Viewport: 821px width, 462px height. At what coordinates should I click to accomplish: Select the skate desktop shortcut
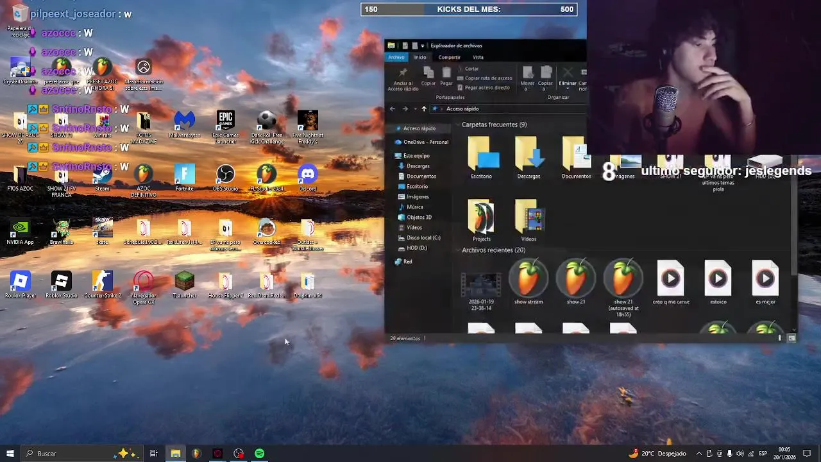103,232
